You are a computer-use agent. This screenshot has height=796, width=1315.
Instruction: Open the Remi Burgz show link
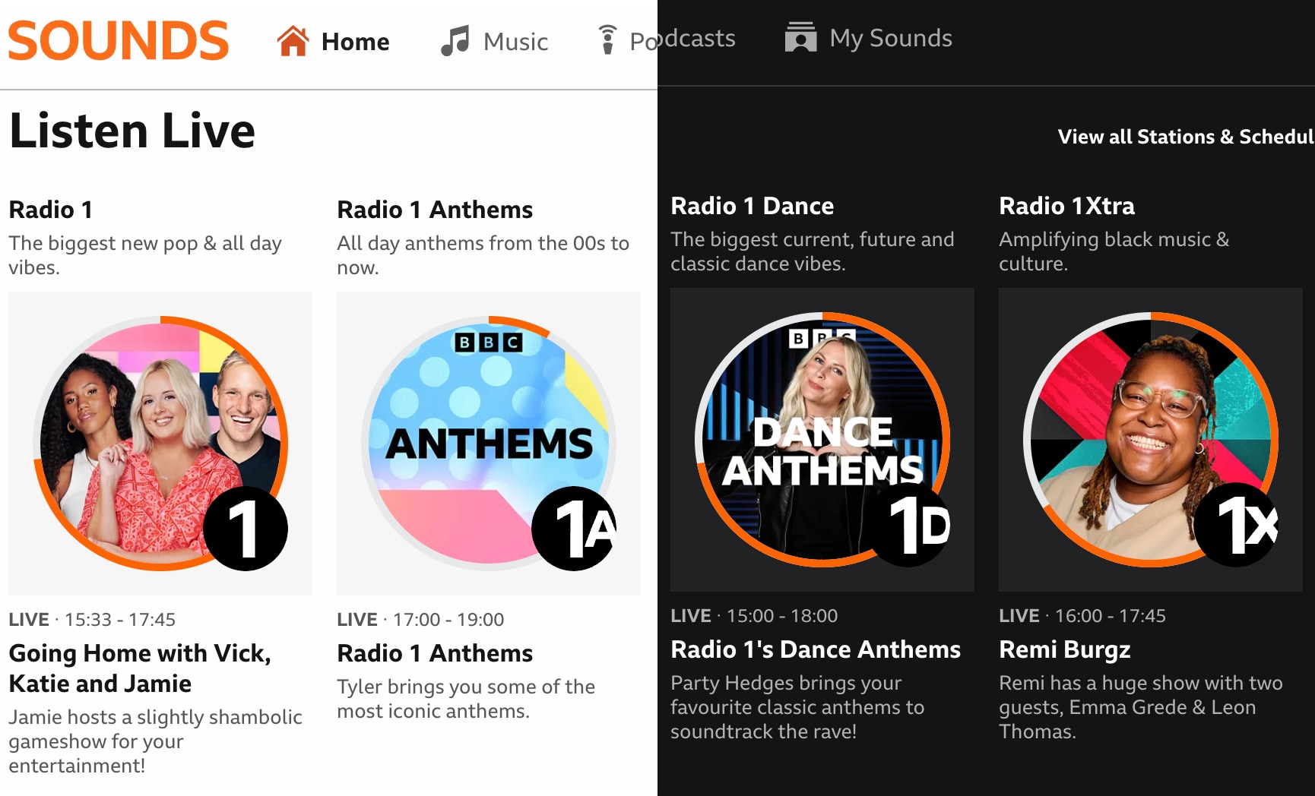pos(1064,649)
